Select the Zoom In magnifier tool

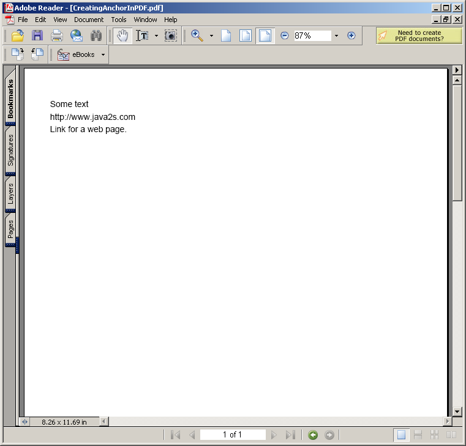pyautogui.click(x=197, y=35)
